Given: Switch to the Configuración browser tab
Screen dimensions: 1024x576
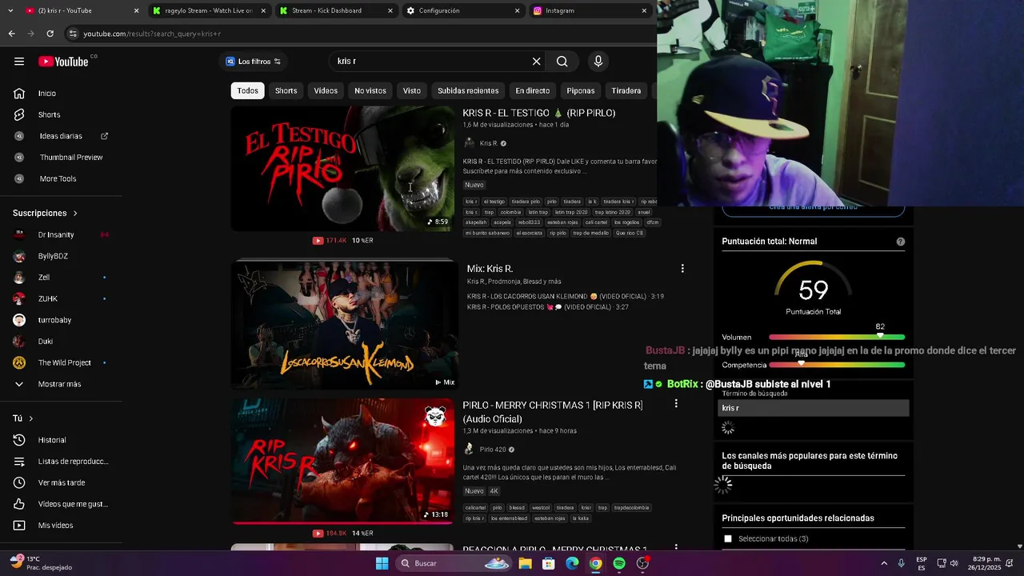Looking at the screenshot, I should 462,10.
